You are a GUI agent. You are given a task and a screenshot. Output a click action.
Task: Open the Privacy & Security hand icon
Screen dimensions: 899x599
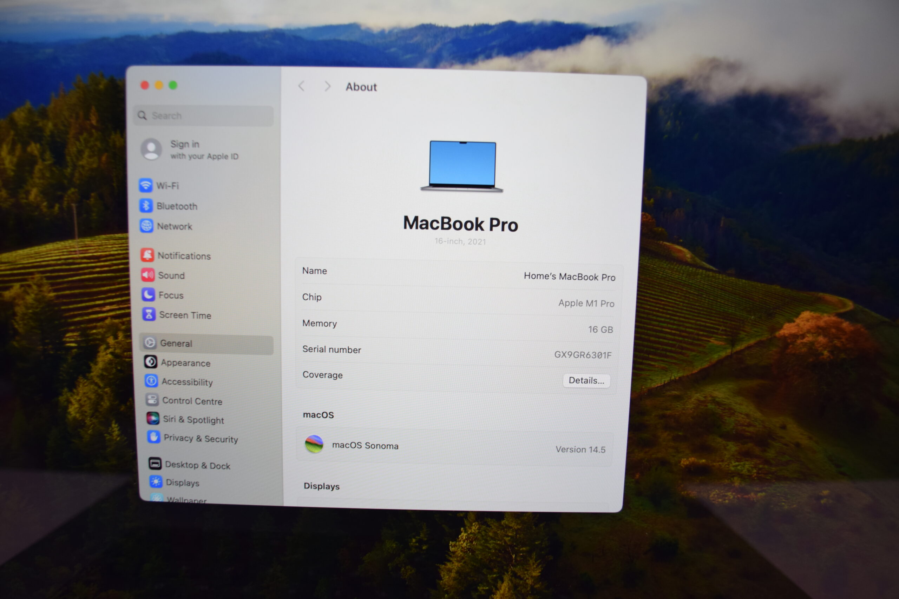point(154,437)
